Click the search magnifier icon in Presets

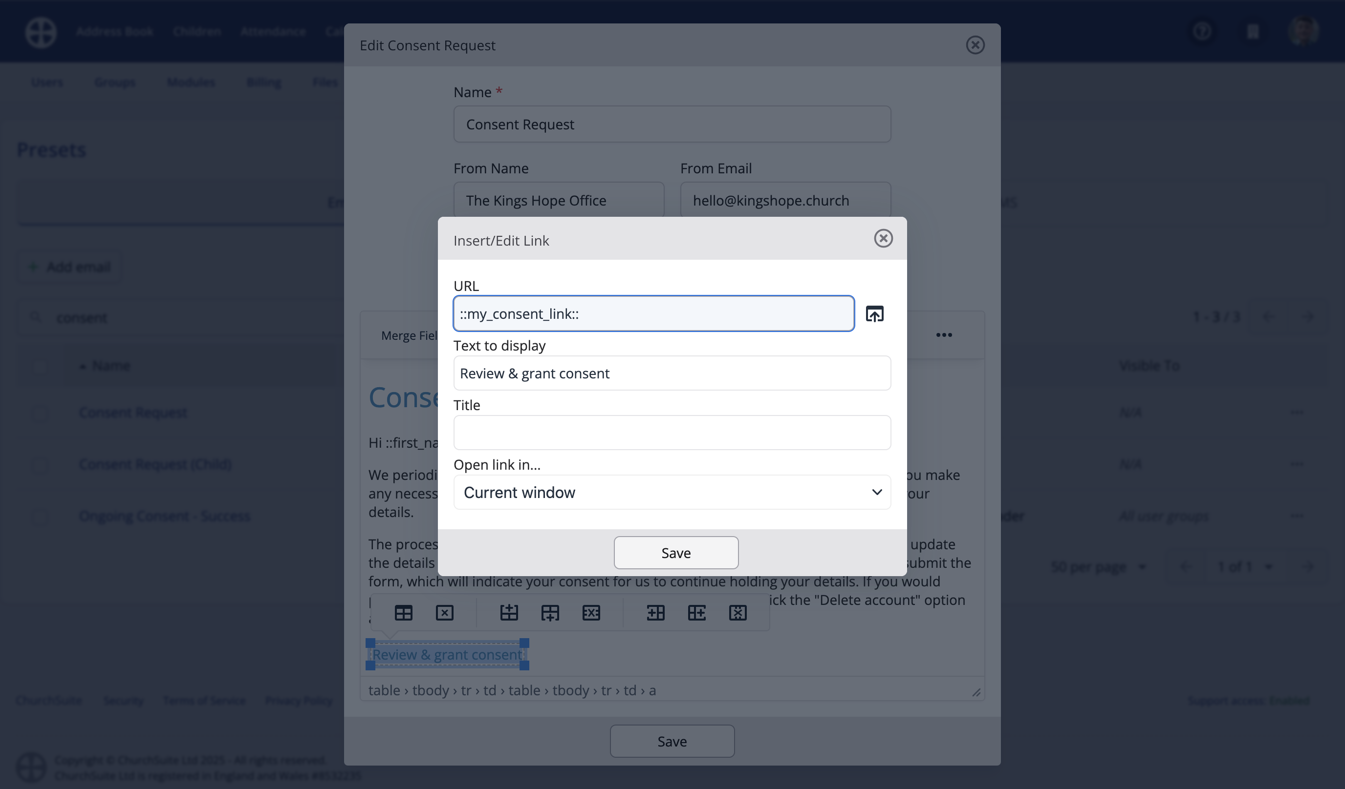[x=36, y=317]
